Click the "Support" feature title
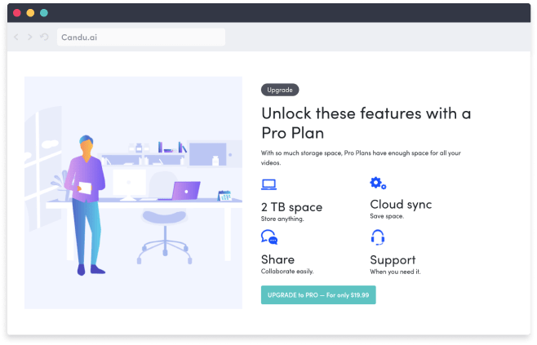Image resolution: width=537 pixels, height=345 pixels. click(x=393, y=260)
